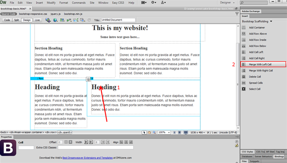The width and height of the screenshot is (287, 163).
Task: Select the arrow Select tool in status bar
Action: coord(144,132)
